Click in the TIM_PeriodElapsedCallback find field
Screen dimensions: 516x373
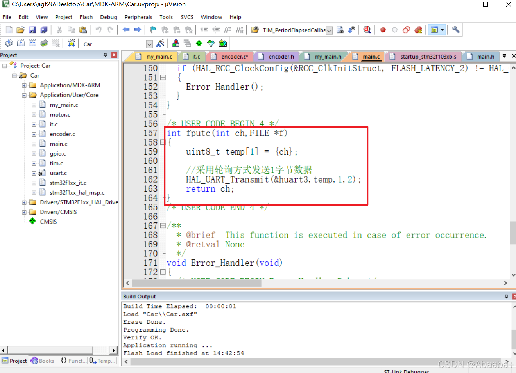(294, 30)
